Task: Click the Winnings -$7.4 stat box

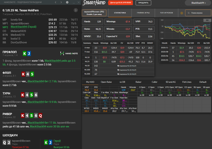Action: click(118, 21)
